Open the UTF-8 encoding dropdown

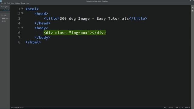(x=170, y=108)
